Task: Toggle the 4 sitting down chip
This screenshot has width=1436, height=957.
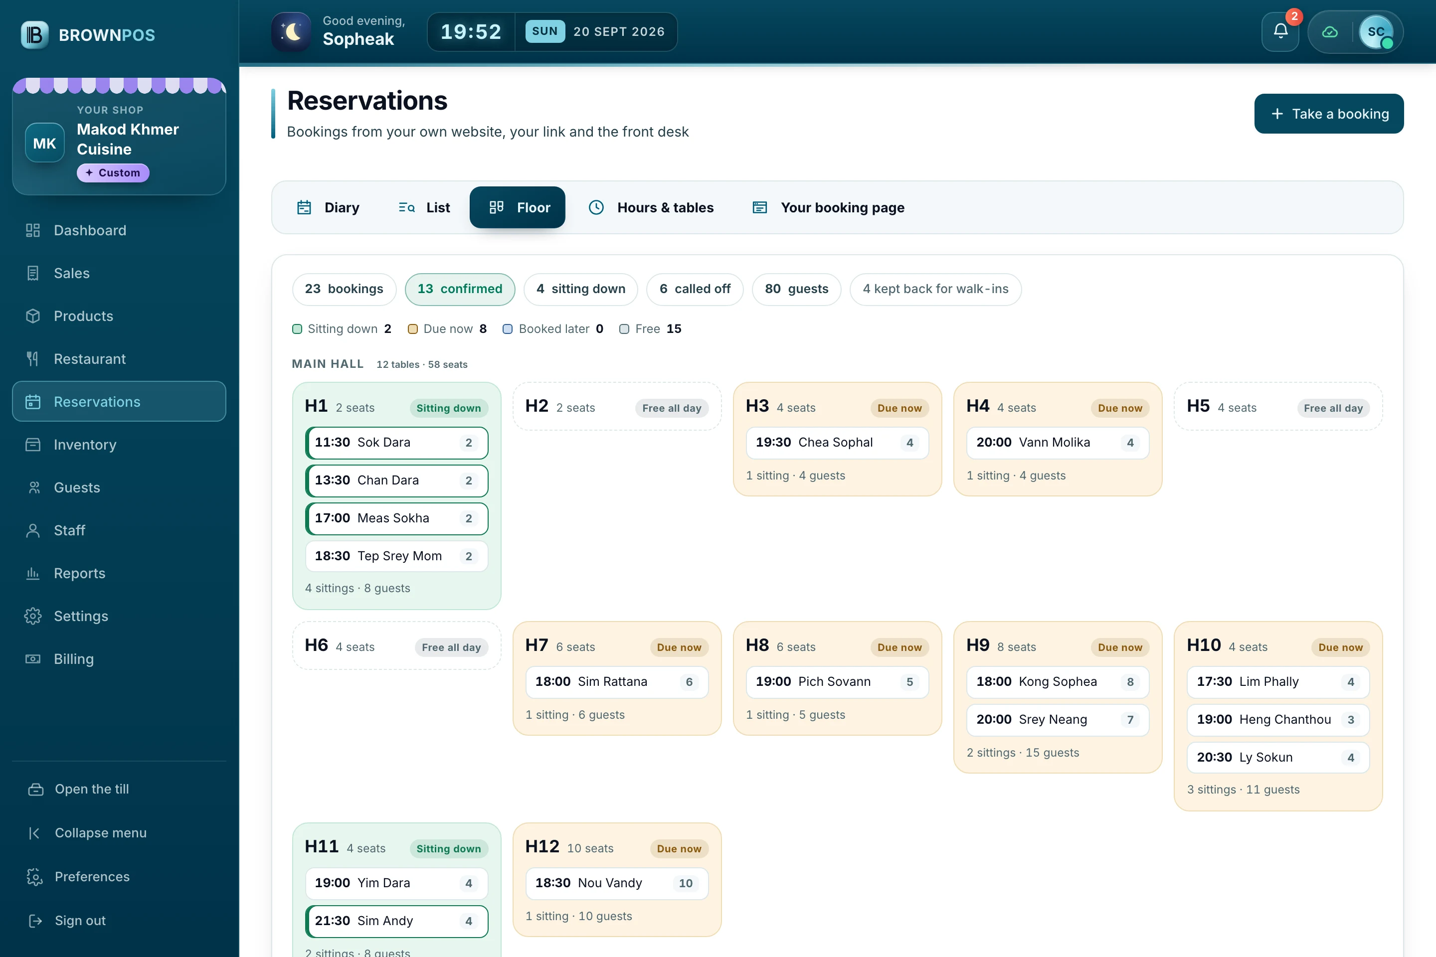Action: [x=580, y=289]
